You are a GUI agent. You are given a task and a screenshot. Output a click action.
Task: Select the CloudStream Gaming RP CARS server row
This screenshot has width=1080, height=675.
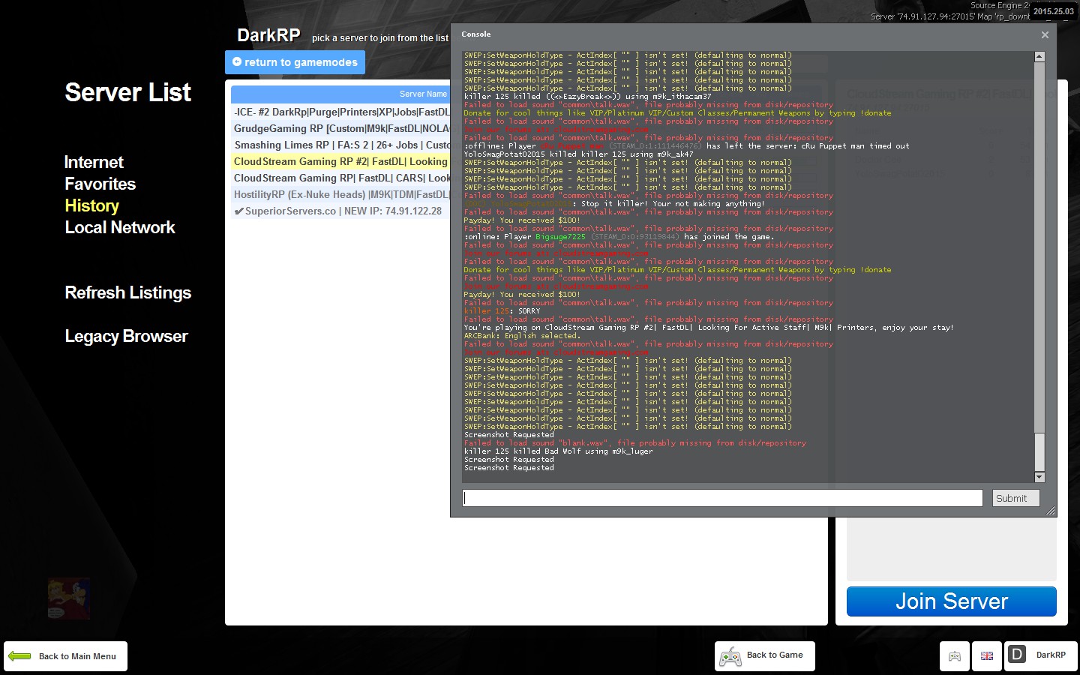(340, 178)
